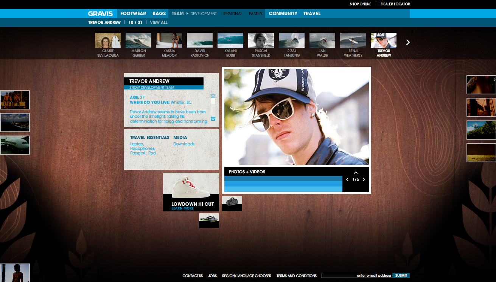Focus the e-mail address field

coord(357,276)
